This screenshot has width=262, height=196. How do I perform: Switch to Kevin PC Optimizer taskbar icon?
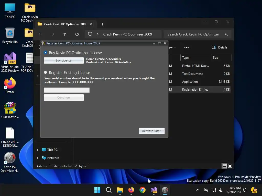[165, 190]
